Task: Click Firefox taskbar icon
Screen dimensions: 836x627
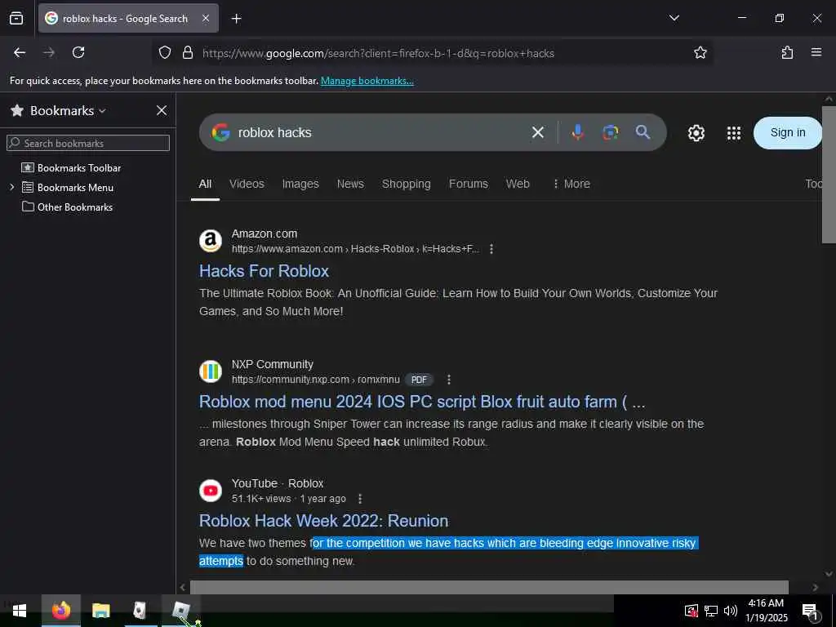Action: pyautogui.click(x=61, y=610)
